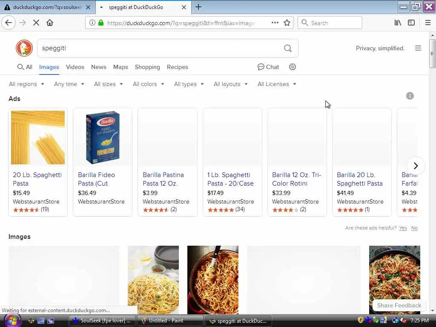Screen dimensions: 436x327
Task: Open the DuckDuckGo Chat button
Action: pyautogui.click(x=268, y=67)
